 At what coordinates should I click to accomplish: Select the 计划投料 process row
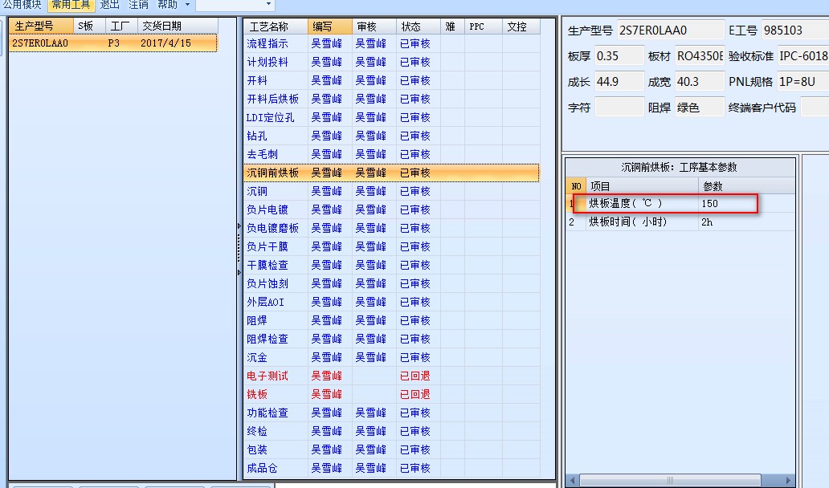392,62
